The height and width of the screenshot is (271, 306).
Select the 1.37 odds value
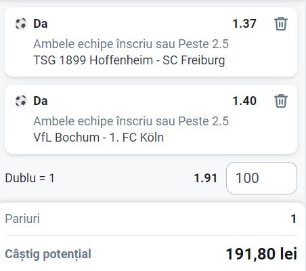pyautogui.click(x=244, y=24)
